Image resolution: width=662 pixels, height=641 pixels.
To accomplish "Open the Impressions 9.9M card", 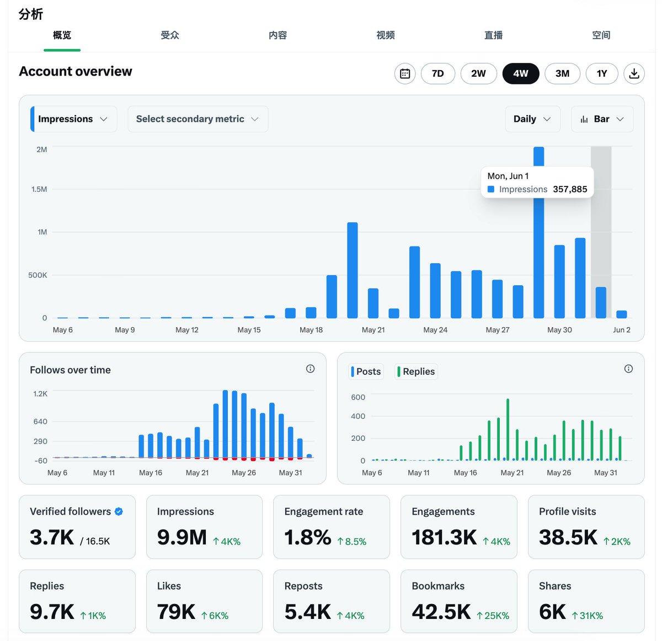I will (204, 527).
